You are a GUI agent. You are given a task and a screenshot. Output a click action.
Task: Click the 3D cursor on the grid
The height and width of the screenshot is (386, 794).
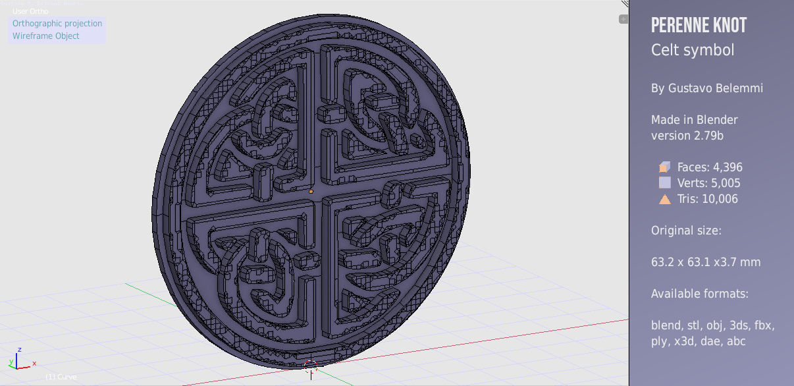[x=311, y=366]
